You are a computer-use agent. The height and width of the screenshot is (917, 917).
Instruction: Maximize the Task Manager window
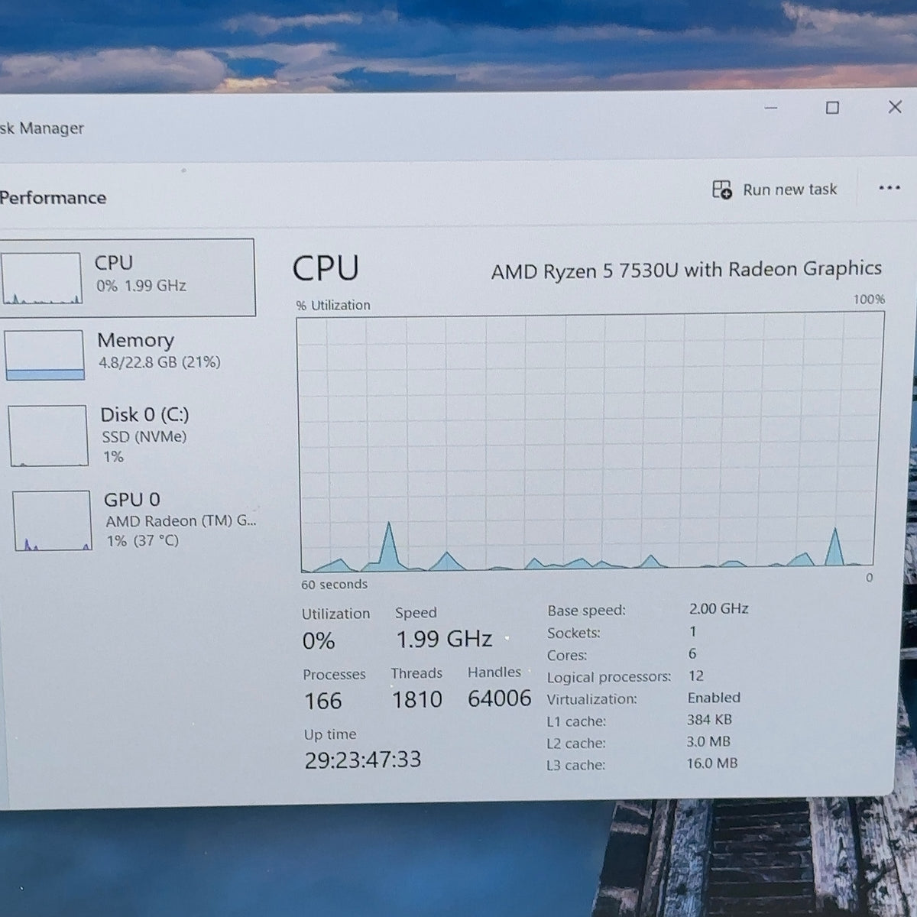click(833, 108)
